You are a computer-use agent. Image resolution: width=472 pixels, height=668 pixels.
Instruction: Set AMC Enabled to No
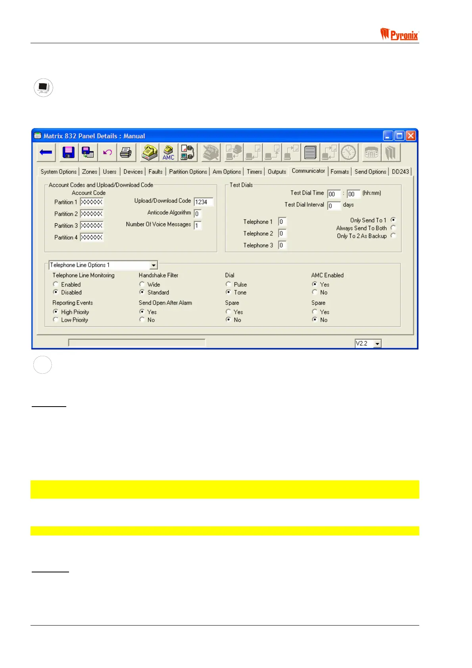click(315, 292)
